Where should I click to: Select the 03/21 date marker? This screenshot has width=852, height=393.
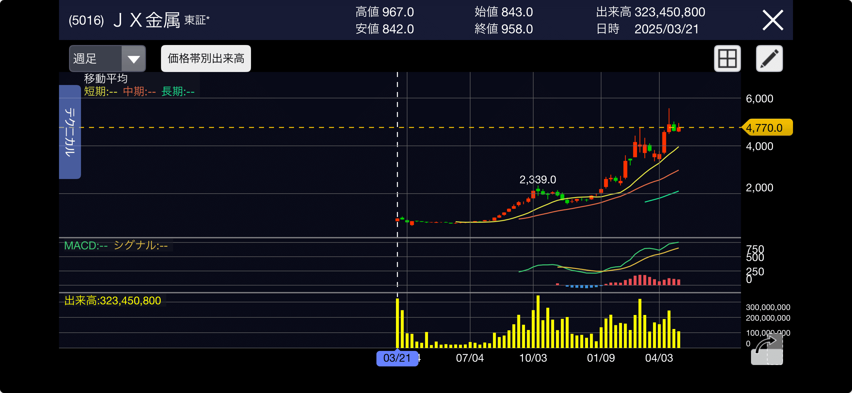coord(397,358)
